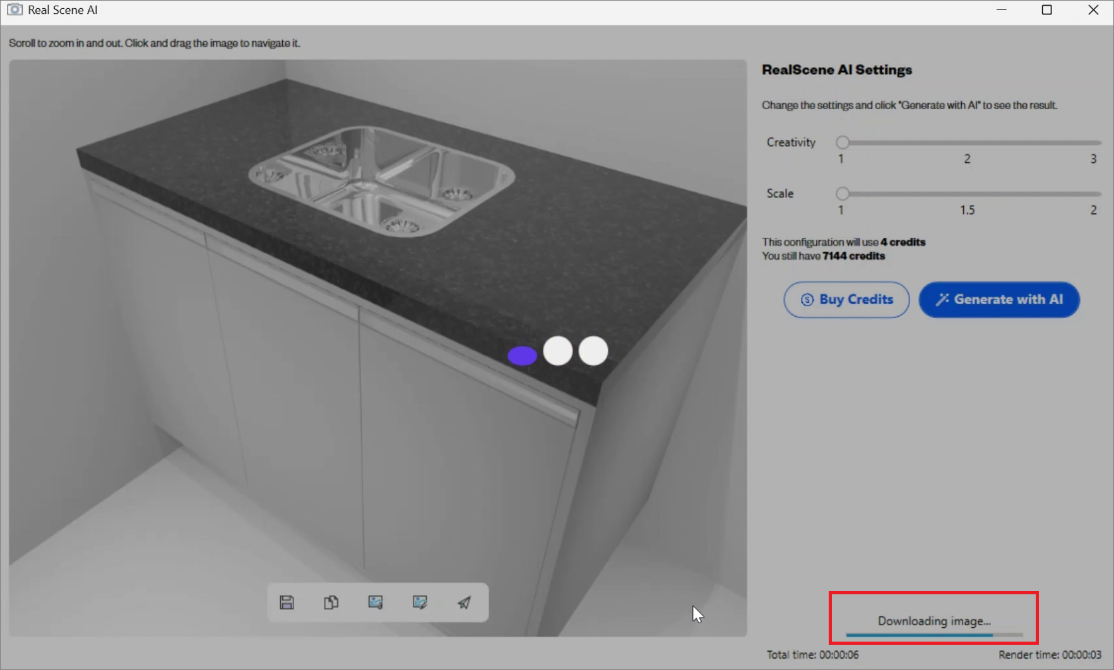Click the '3' tick label under Creativity
The height and width of the screenshot is (670, 1114).
pyautogui.click(x=1094, y=159)
